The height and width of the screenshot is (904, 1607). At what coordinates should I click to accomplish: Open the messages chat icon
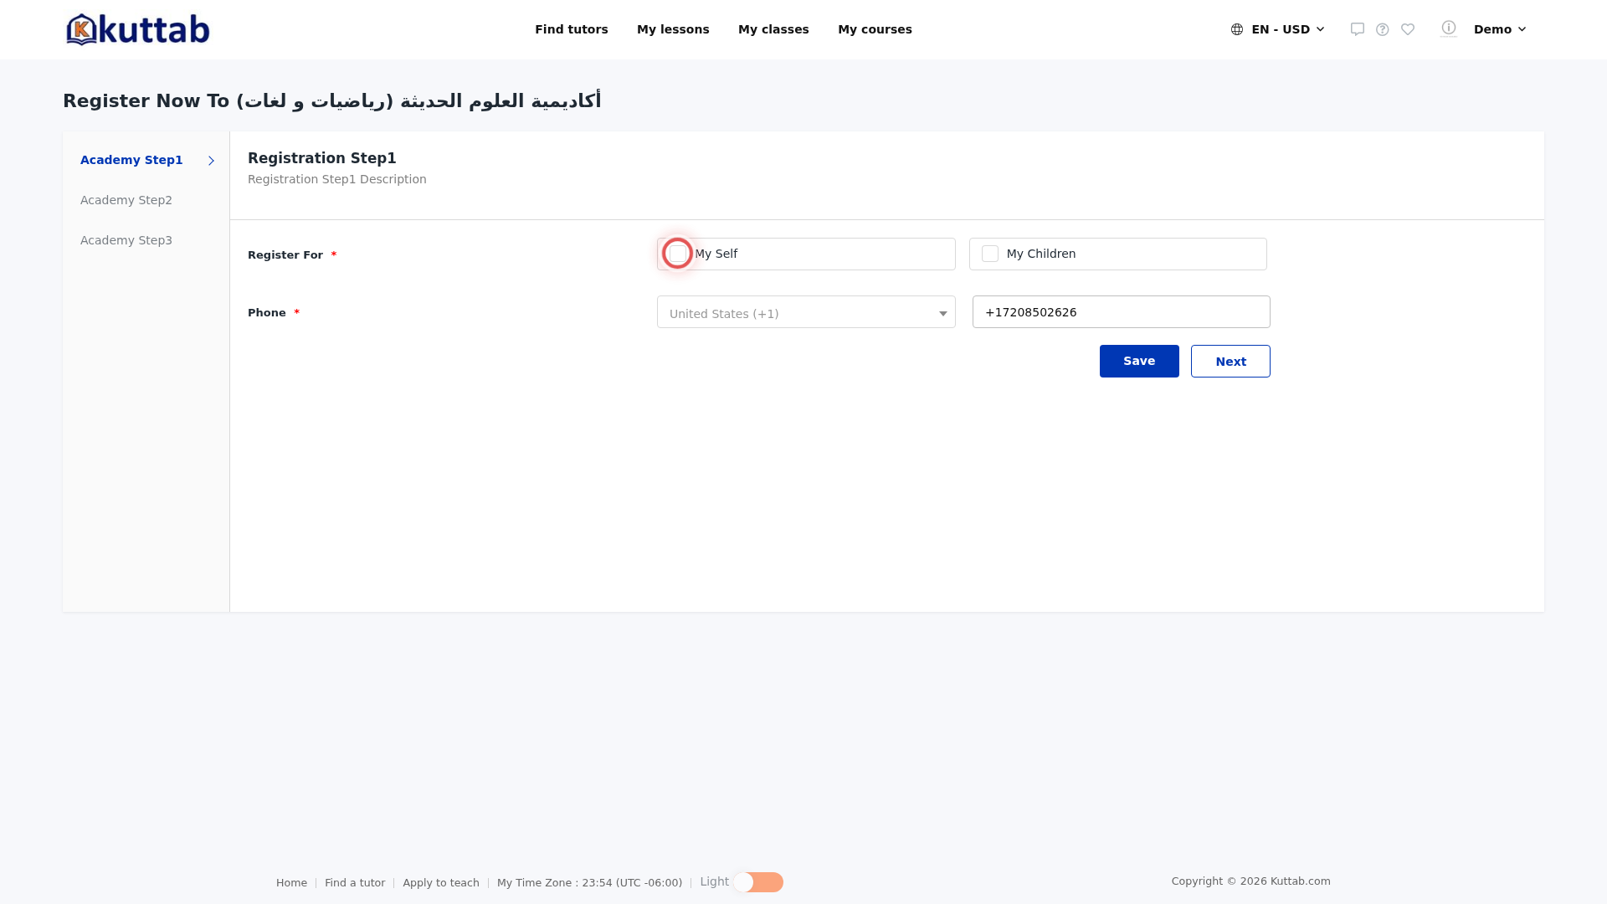(1358, 29)
